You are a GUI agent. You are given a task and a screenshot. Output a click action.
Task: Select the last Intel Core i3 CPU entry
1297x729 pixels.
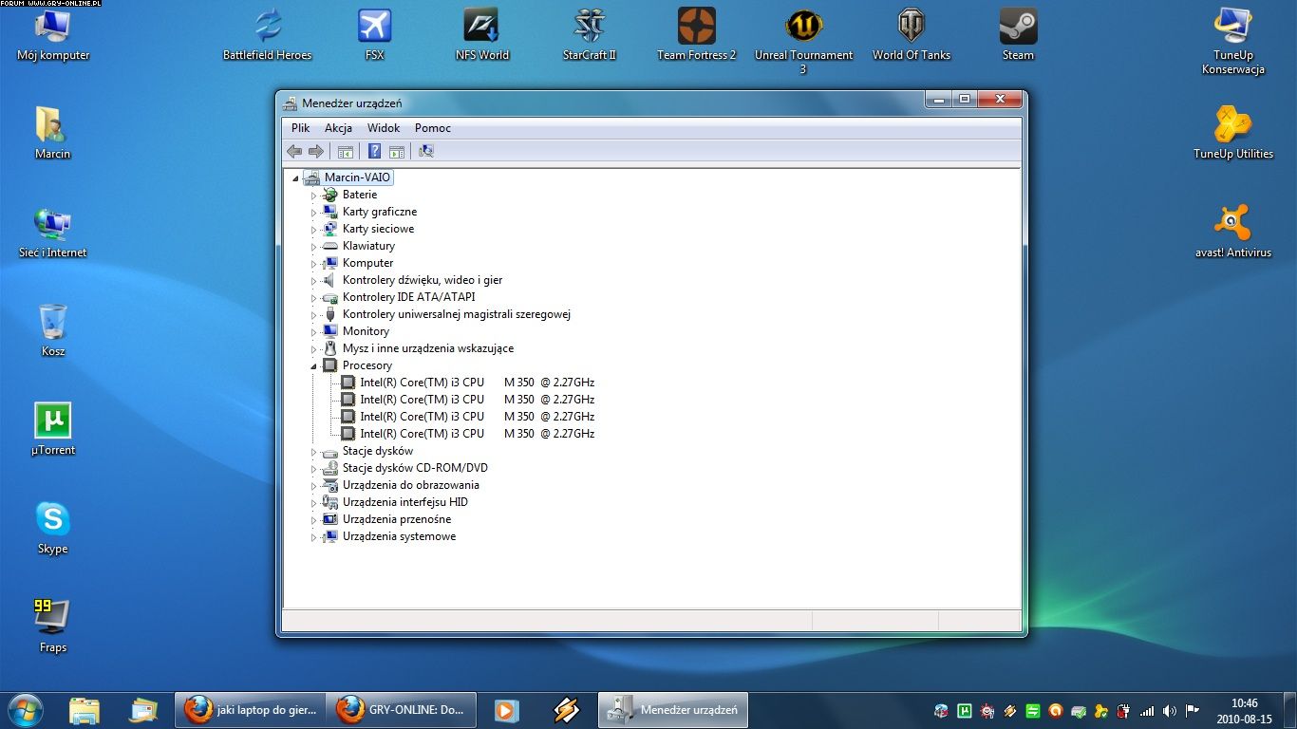(x=477, y=434)
